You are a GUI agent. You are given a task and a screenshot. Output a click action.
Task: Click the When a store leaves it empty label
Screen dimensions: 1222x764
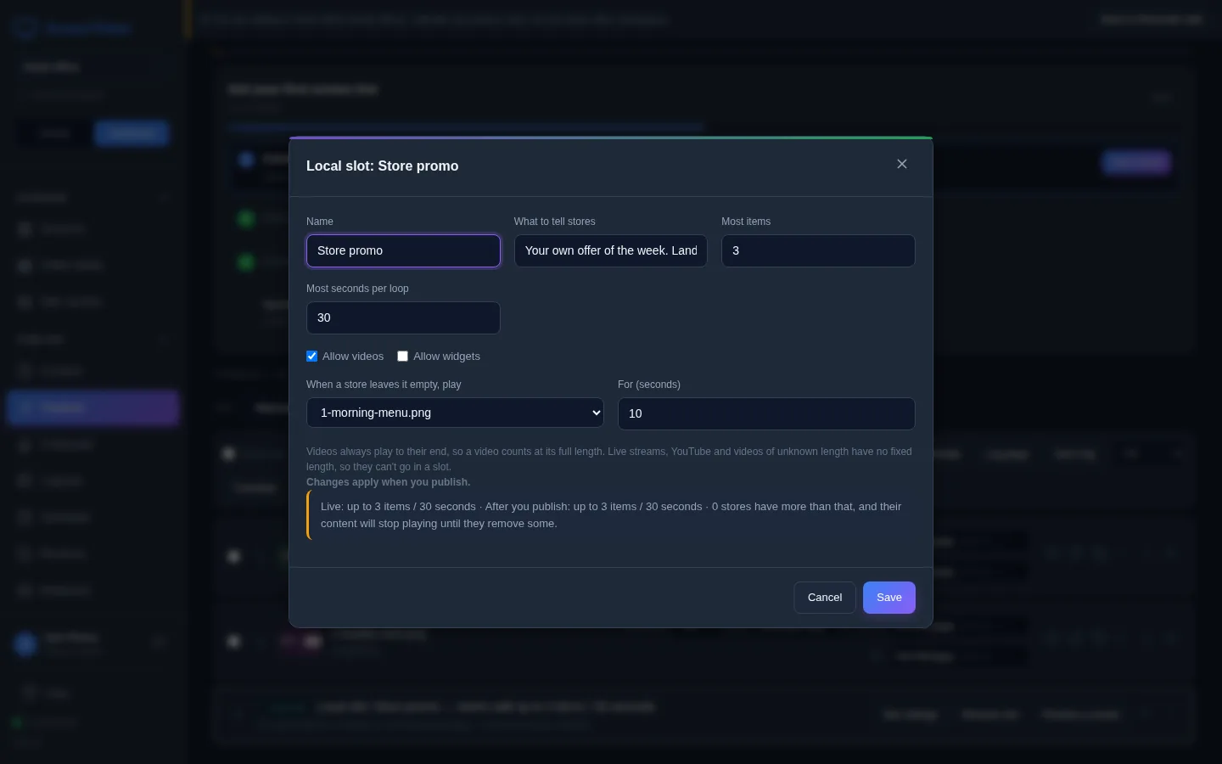tap(384, 385)
